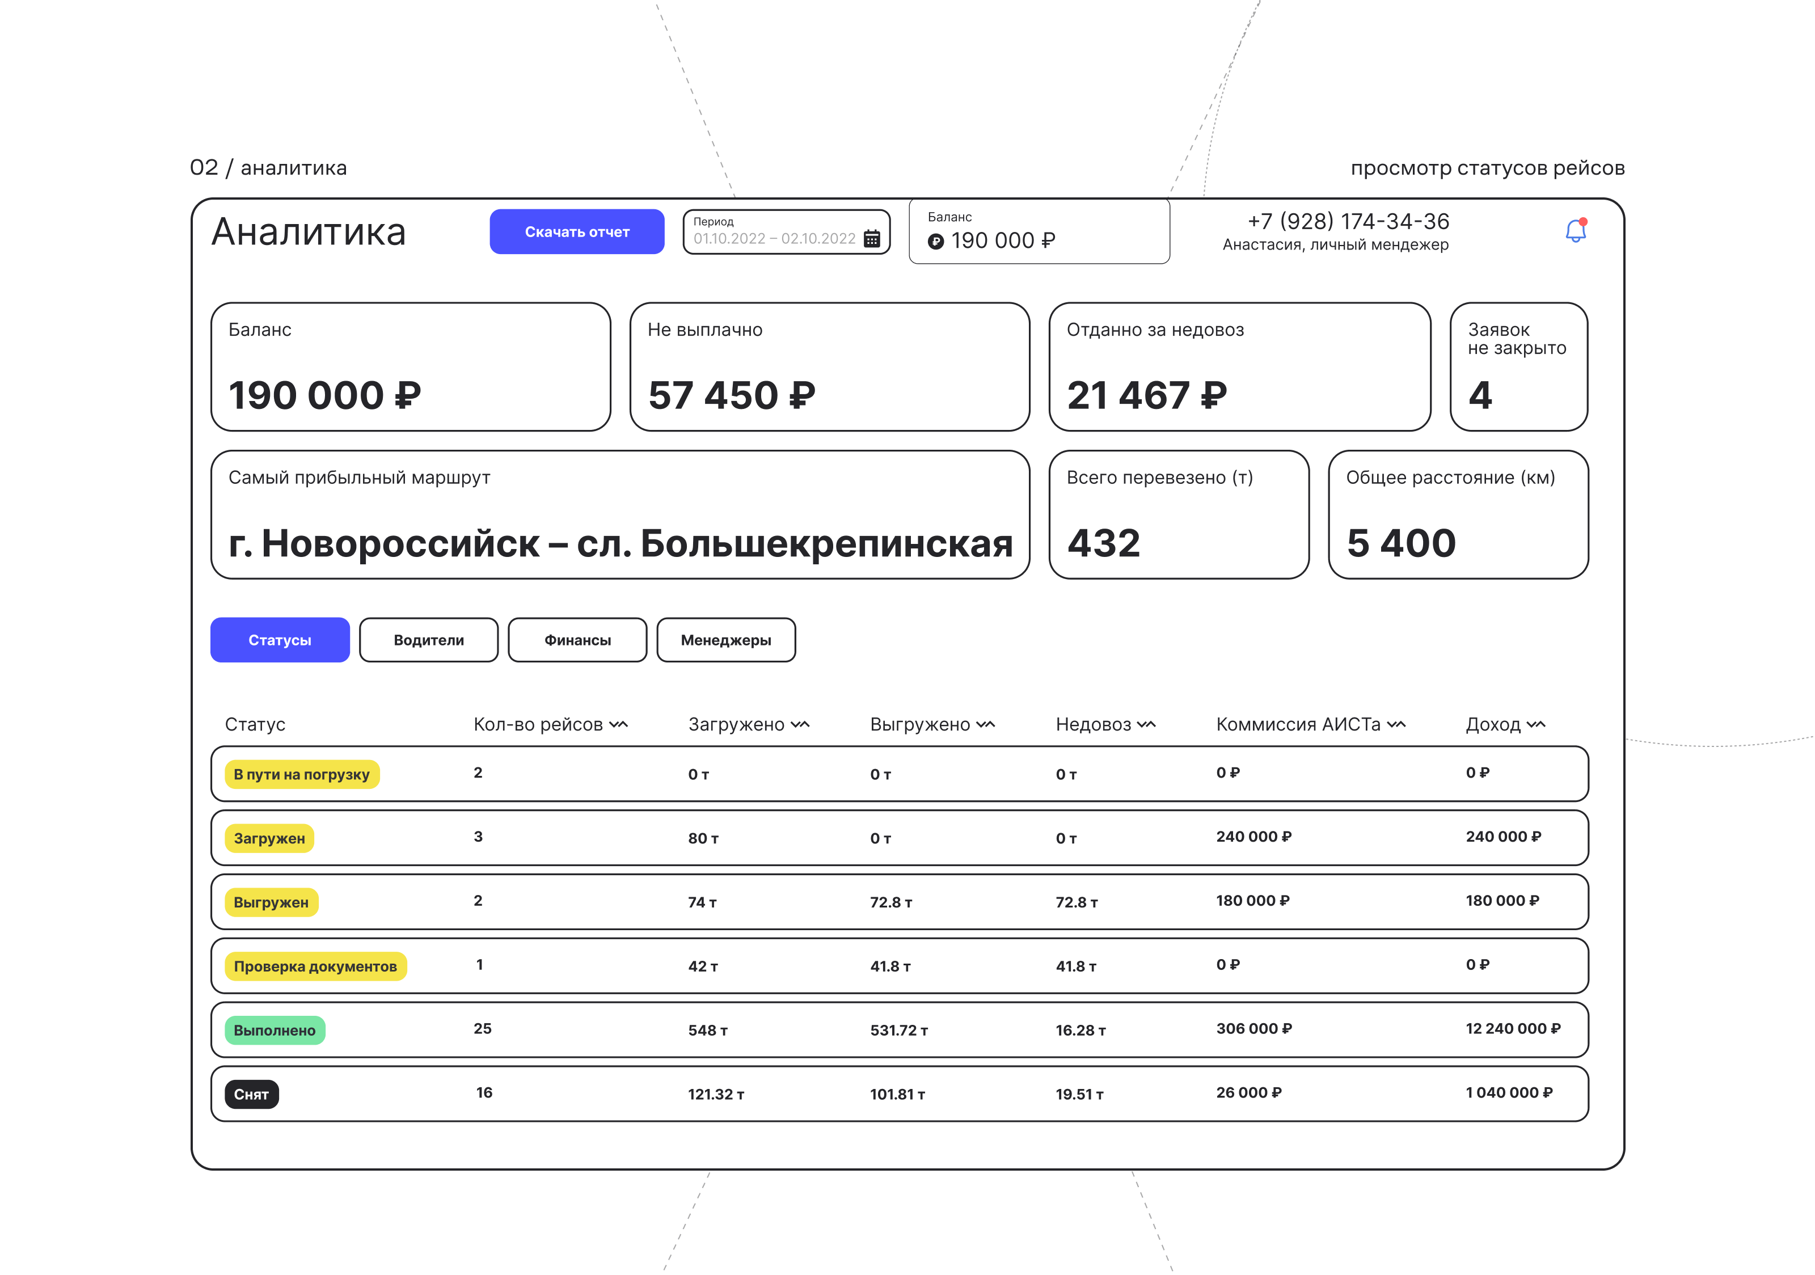Sort by Выгружено column arrow
Screen dimensions: 1815x1275
(x=986, y=724)
